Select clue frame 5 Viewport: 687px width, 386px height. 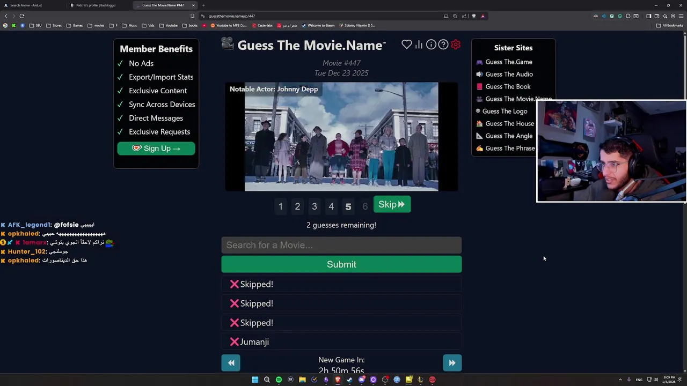pyautogui.click(x=348, y=206)
